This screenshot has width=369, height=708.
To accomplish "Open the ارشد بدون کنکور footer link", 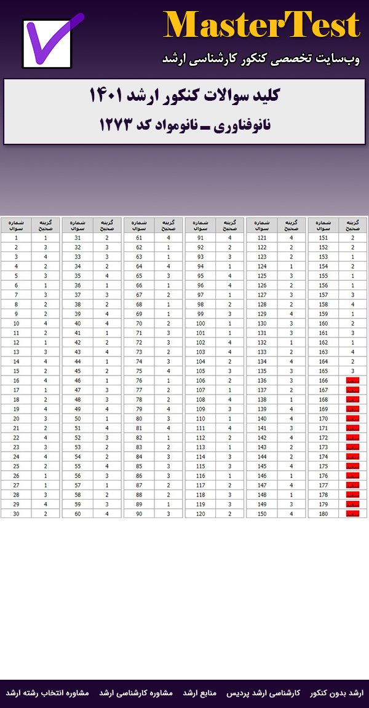I will pyautogui.click(x=336, y=693).
